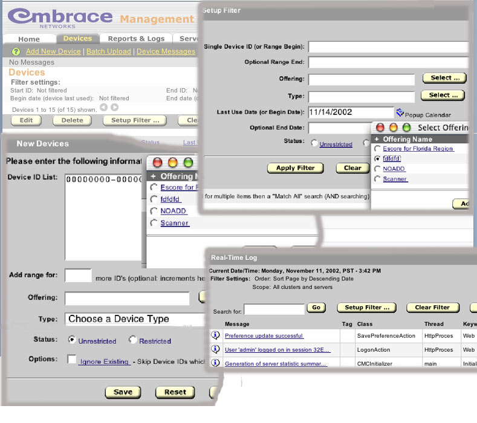Click the Add range for input box
The image size is (477, 423).
click(x=78, y=275)
